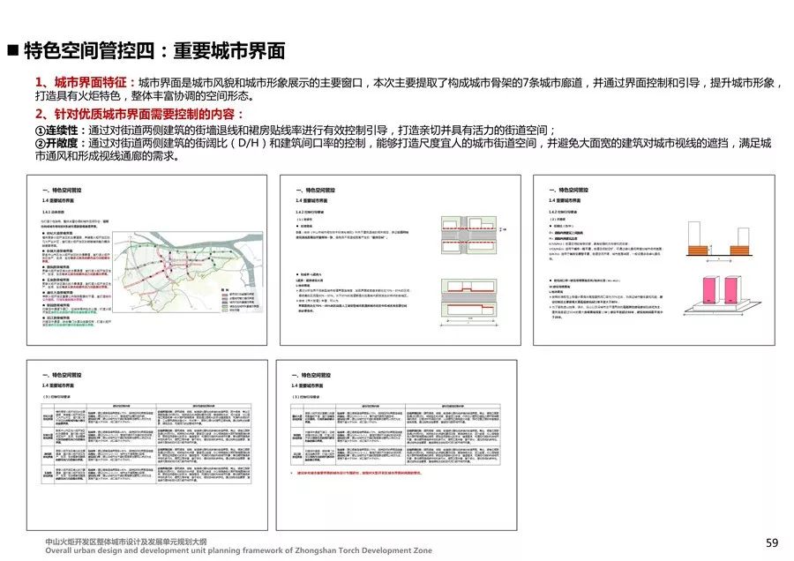Click the '( D/H )' text in the paragraph

[248, 143]
